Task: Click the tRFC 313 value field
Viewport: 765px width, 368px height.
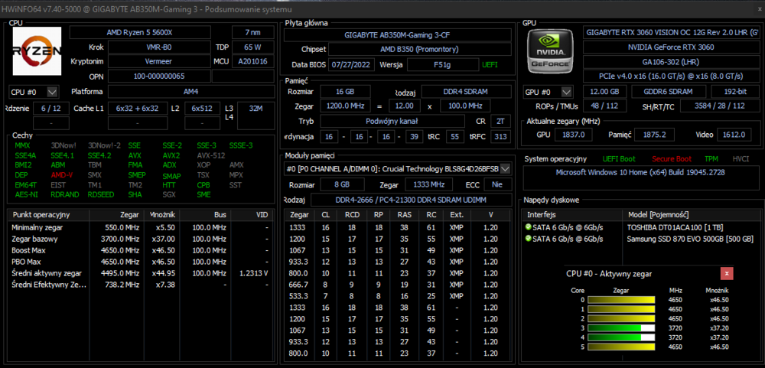Action: 500,137
